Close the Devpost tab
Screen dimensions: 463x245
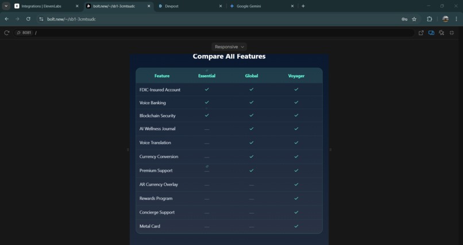[220, 6]
